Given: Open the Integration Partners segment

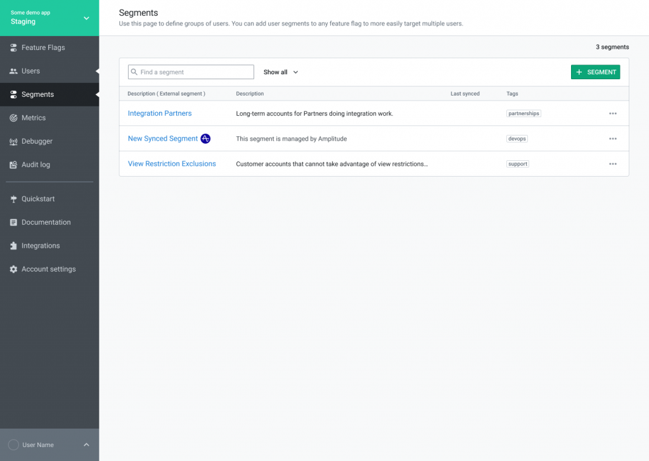Looking at the screenshot, I should pyautogui.click(x=159, y=113).
